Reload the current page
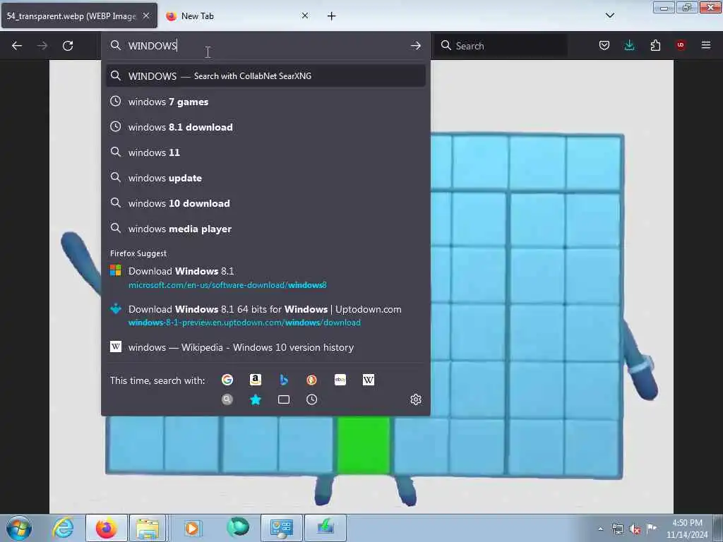Image resolution: width=723 pixels, height=542 pixels. tap(68, 46)
